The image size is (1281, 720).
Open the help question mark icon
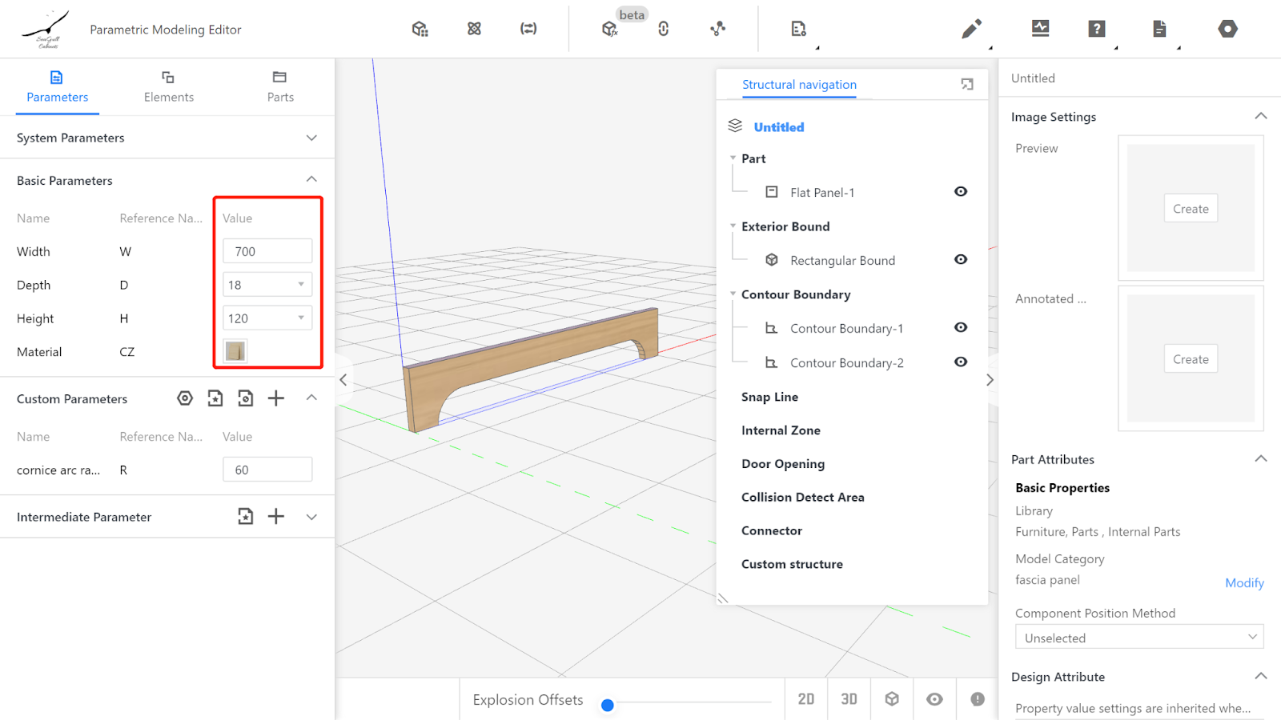1096,30
